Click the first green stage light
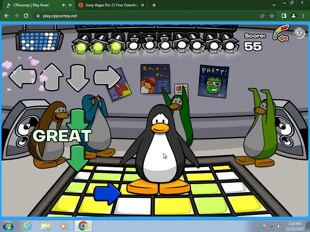This screenshot has width=310, height=232. pos(81,47)
